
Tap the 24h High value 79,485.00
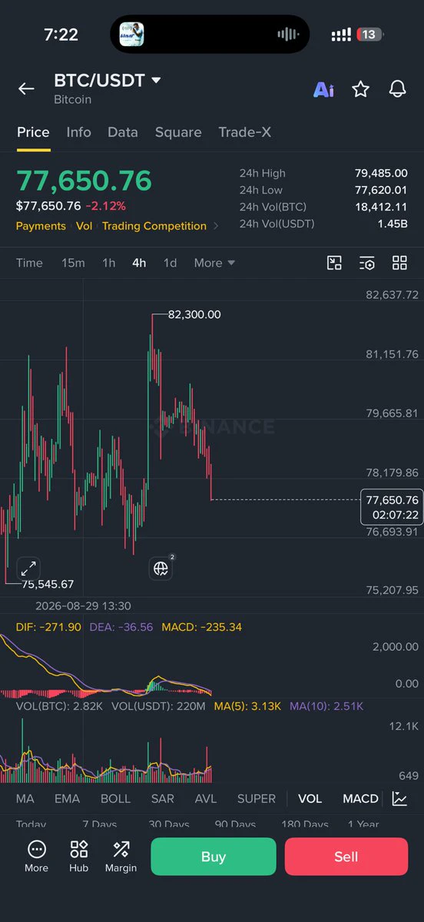click(x=381, y=173)
